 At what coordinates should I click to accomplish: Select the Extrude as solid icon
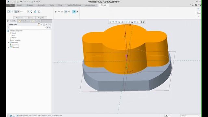coord(9,12)
